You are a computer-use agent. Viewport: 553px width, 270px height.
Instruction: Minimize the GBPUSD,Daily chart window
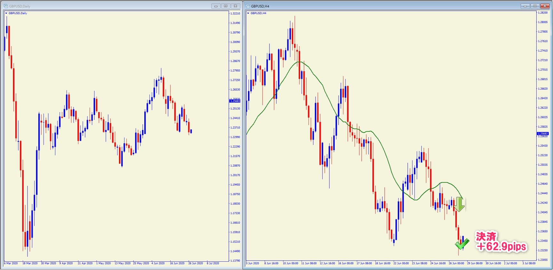click(216, 6)
